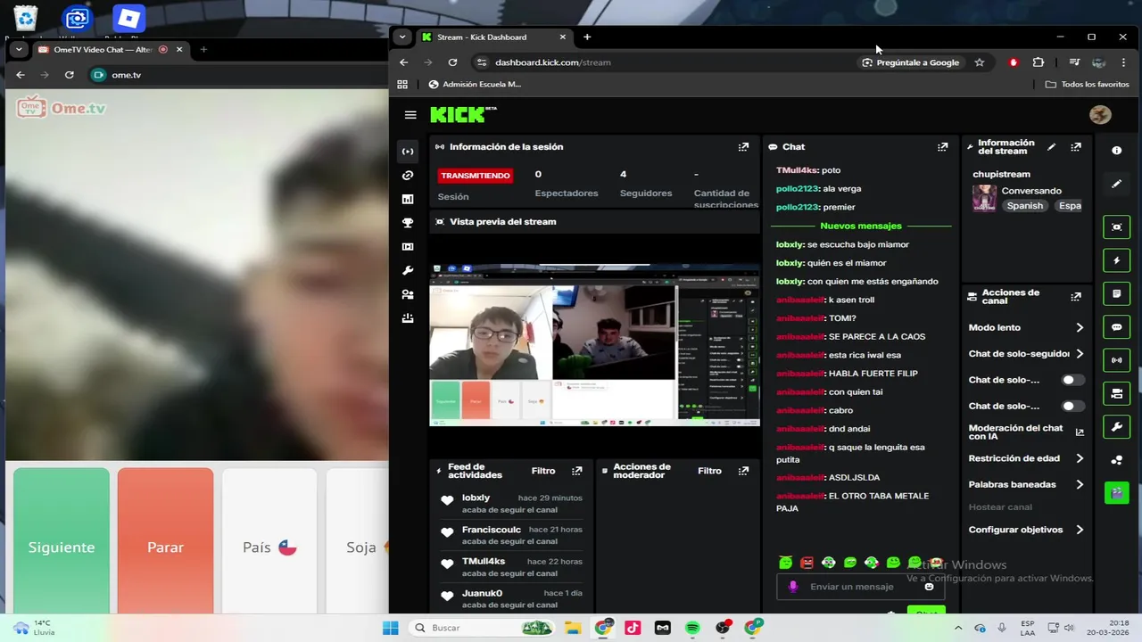Toggle the stream preview widget in right rail
The height and width of the screenshot is (642, 1142).
point(1117,227)
